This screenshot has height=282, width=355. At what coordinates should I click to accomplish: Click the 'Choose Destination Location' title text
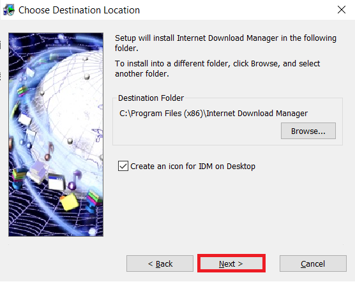(x=79, y=10)
